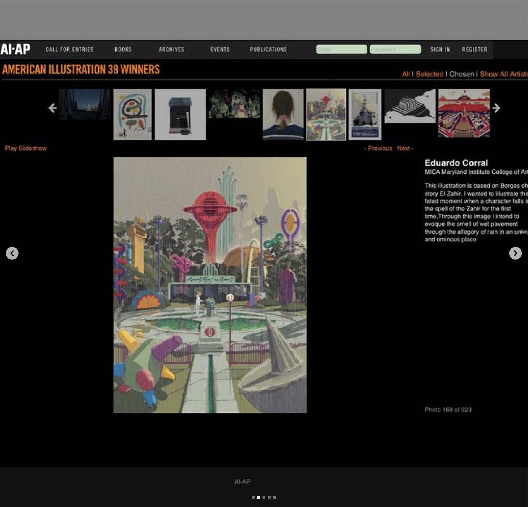Open Publications menu item
Viewport: 528px width, 507px height.
[x=268, y=49]
